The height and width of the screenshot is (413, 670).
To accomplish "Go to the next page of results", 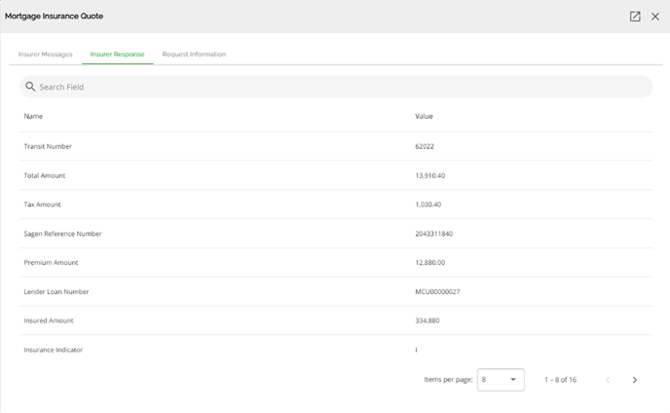I will coord(635,380).
